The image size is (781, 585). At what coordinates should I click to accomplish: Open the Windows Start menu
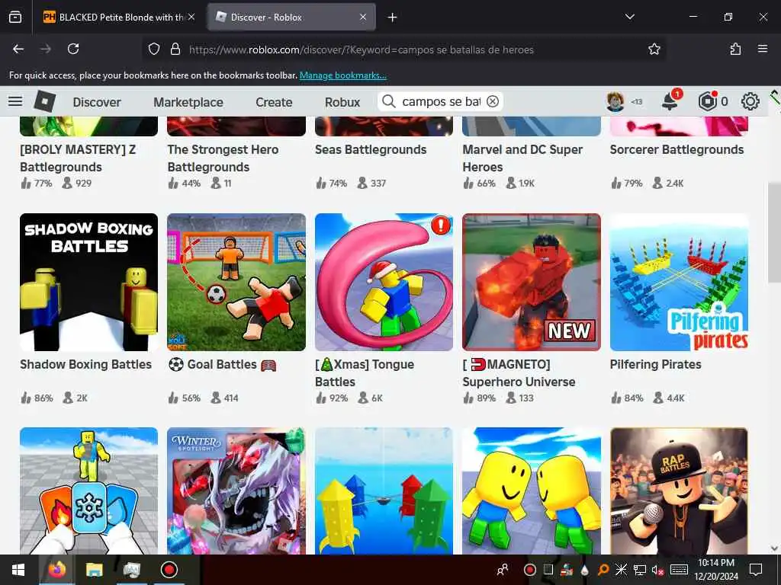(18, 570)
